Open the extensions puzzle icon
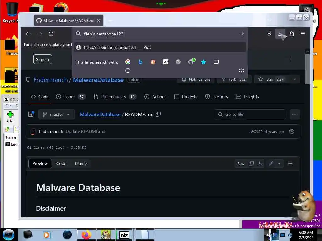Image resolution: width=322 pixels, height=241 pixels. coord(291,34)
